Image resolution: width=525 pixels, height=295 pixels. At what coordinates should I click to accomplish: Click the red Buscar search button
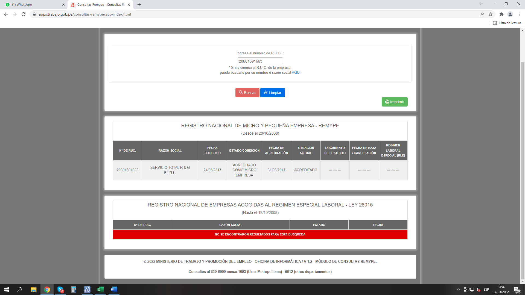pyautogui.click(x=247, y=93)
